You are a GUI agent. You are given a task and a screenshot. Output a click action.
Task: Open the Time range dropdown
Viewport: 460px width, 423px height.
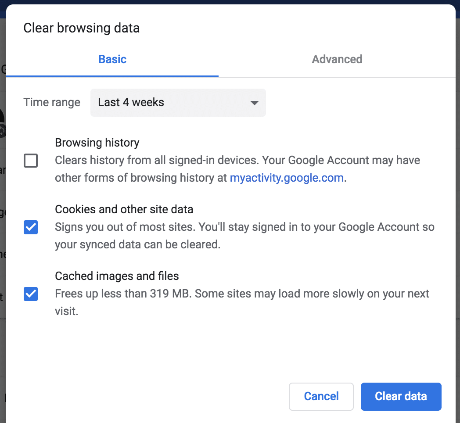178,103
